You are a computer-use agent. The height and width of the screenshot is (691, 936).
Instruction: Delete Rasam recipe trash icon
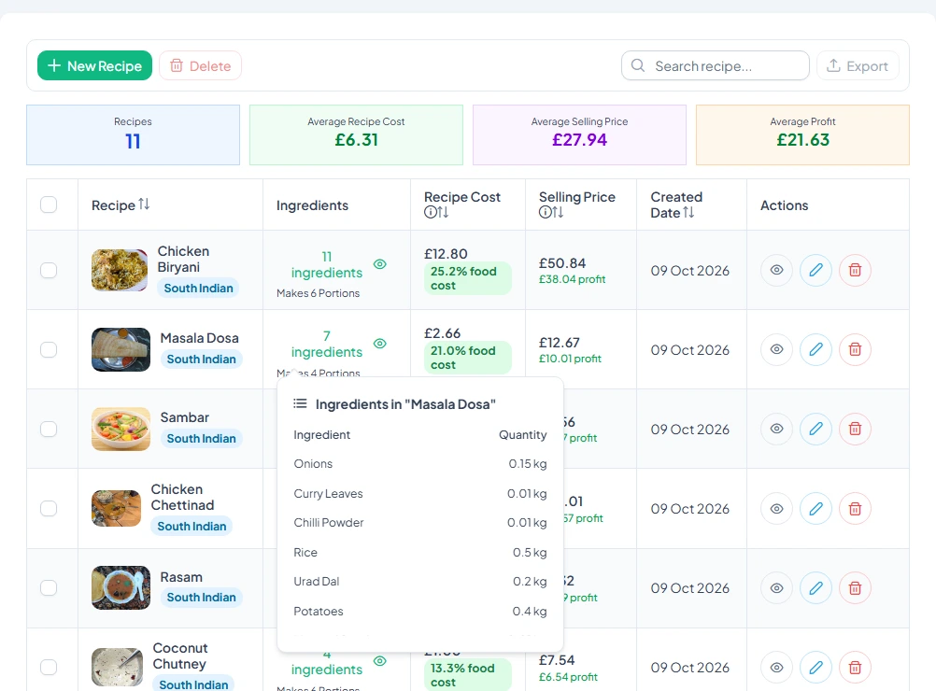856,587
